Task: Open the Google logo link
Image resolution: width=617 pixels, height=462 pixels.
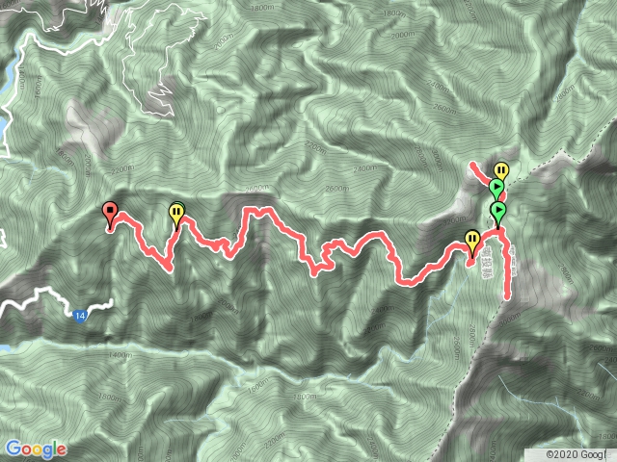Action: coord(37,449)
